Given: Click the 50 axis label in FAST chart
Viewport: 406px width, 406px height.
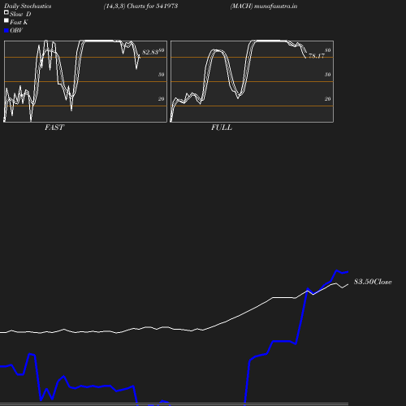Looking at the screenshot, I should [x=162, y=75].
